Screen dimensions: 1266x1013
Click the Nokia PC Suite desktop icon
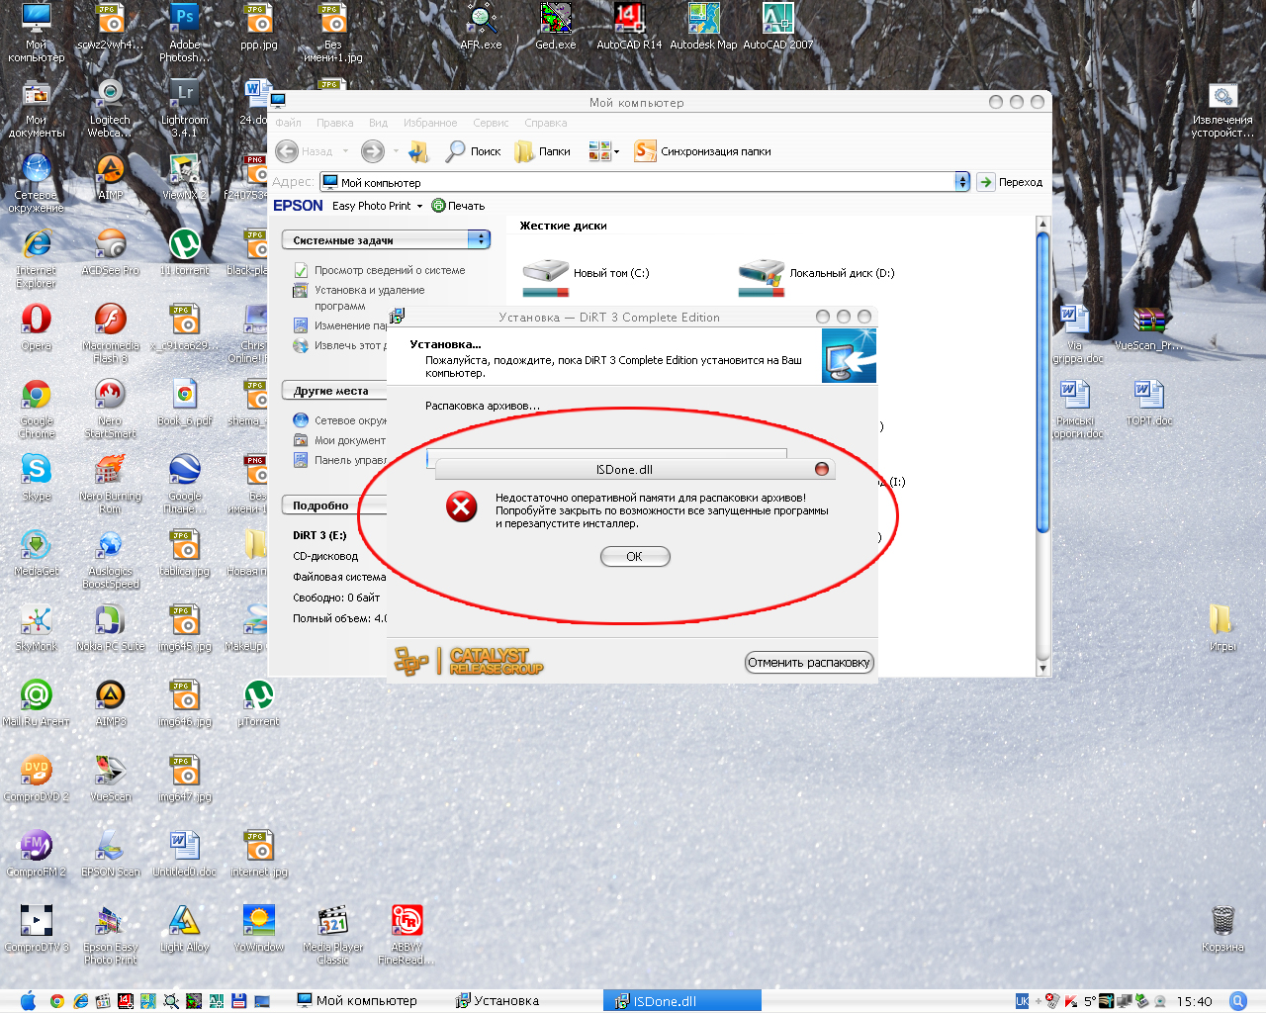point(111,627)
